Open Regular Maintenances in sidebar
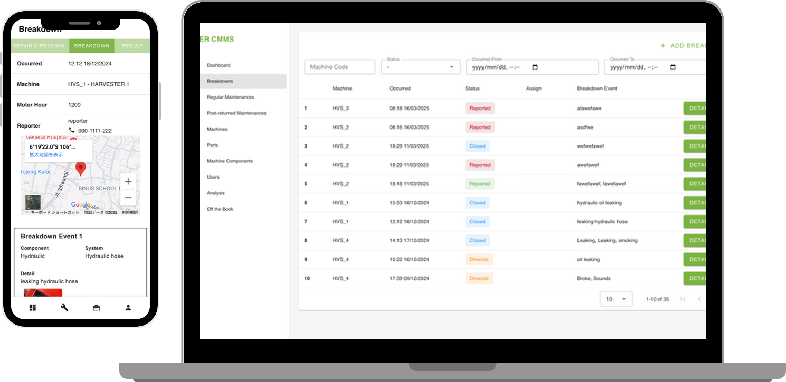 pos(231,97)
